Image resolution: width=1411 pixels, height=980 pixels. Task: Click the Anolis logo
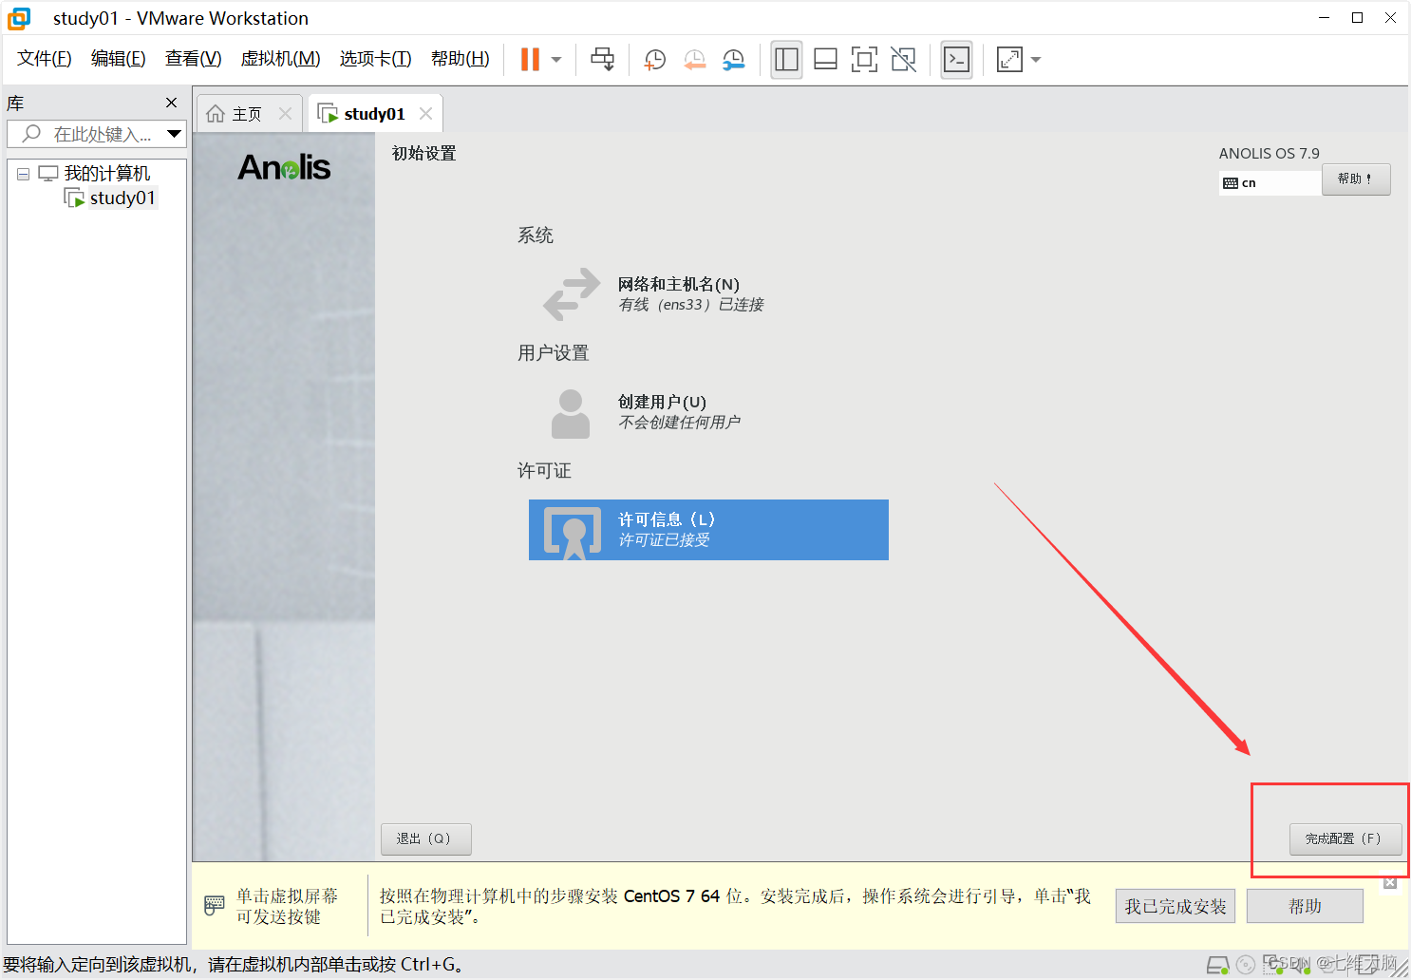284,167
